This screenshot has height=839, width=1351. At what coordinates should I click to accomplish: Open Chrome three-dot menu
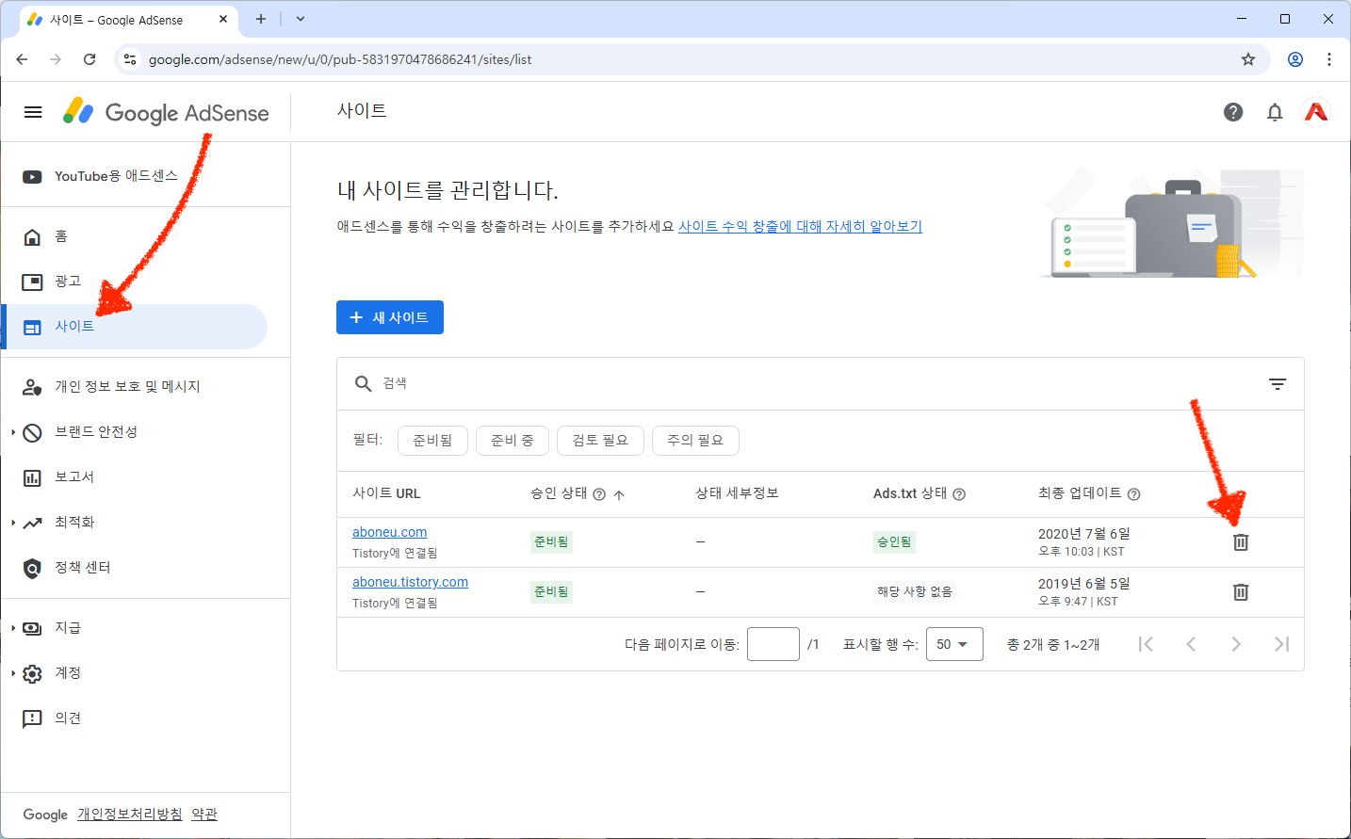[x=1329, y=59]
